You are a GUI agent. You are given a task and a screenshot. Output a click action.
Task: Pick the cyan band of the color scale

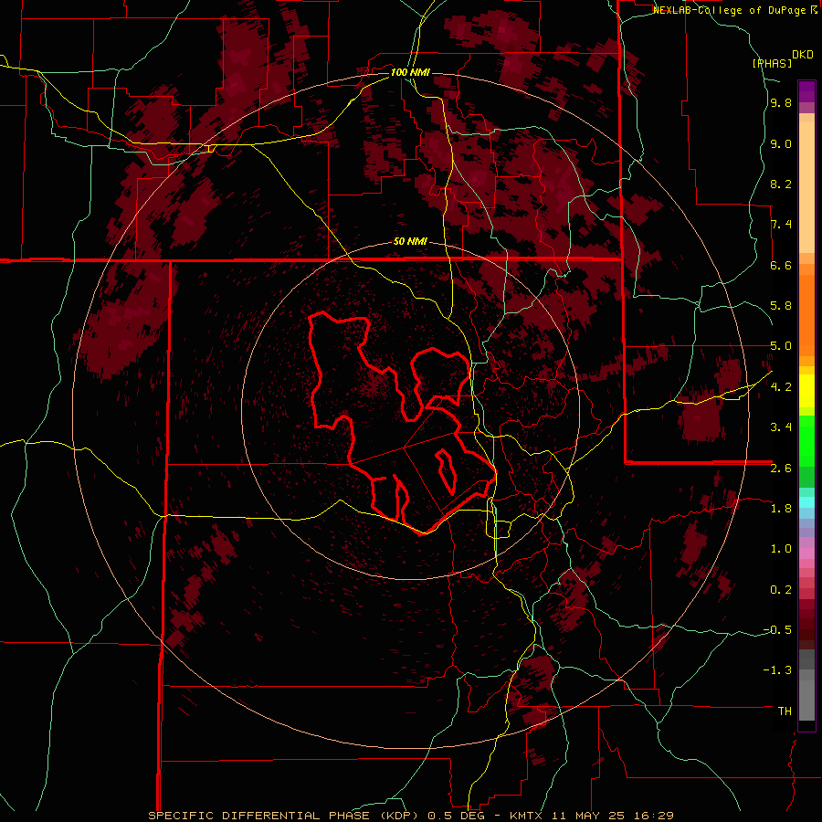806,502
